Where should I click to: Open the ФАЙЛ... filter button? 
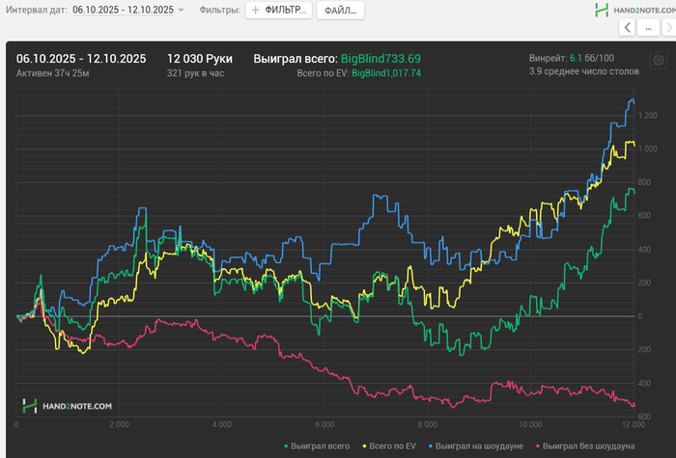pos(340,10)
